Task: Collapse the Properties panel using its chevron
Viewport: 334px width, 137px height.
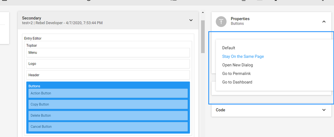Action: tap(323, 21)
